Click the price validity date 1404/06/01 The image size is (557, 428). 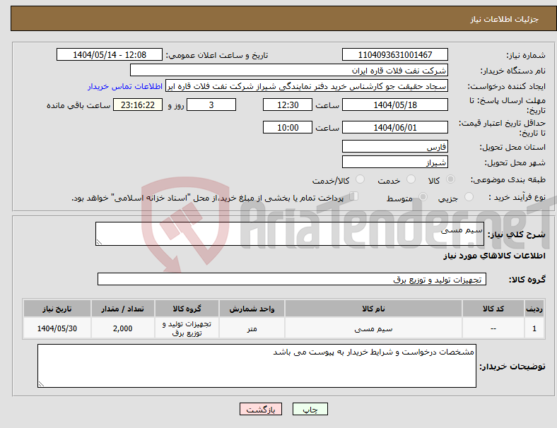394,127
